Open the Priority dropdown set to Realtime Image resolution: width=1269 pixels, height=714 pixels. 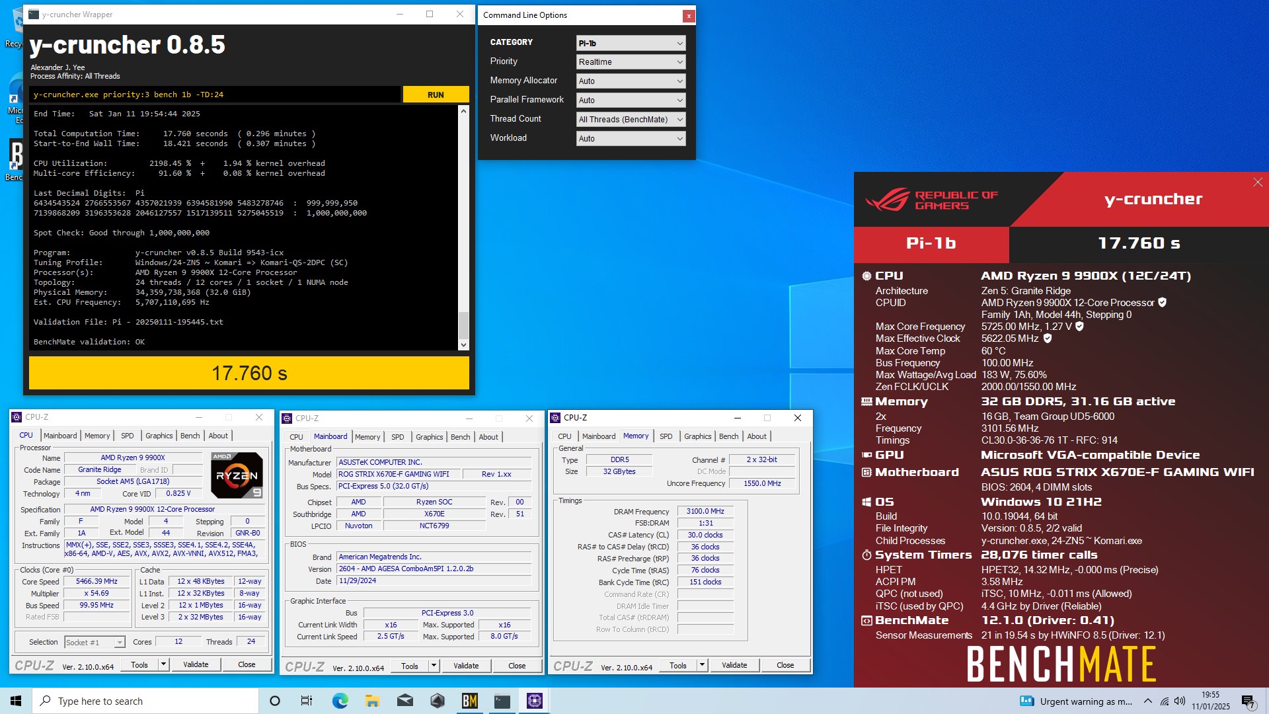[x=631, y=61]
